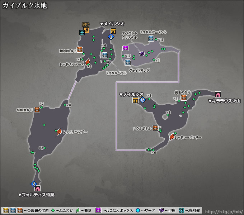This screenshot has width=244, height=215.
Task: Click the ×4 Katz spirit count
Action: (79, 59)
